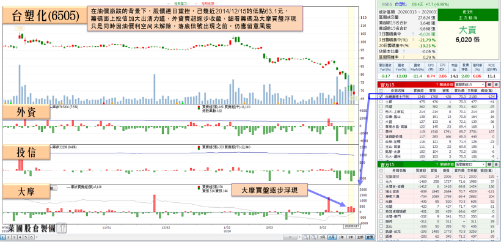This screenshot has width=501, height=242.
Task: Set chart range to 全部
Action: pyautogui.click(x=360, y=237)
